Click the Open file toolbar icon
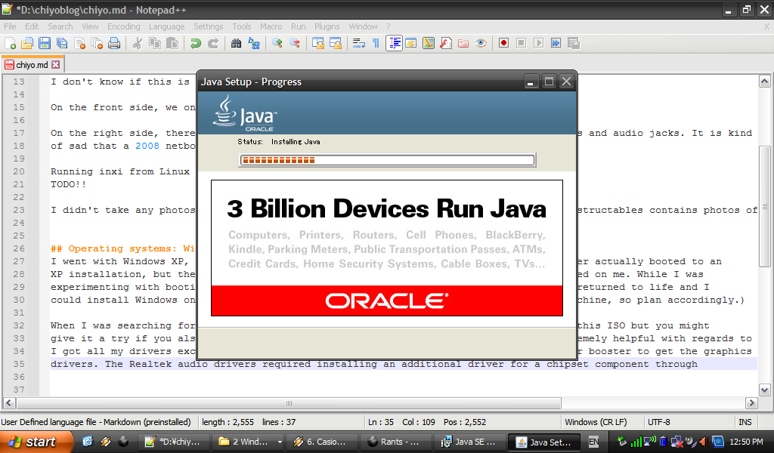The width and height of the screenshot is (774, 453). (27, 43)
